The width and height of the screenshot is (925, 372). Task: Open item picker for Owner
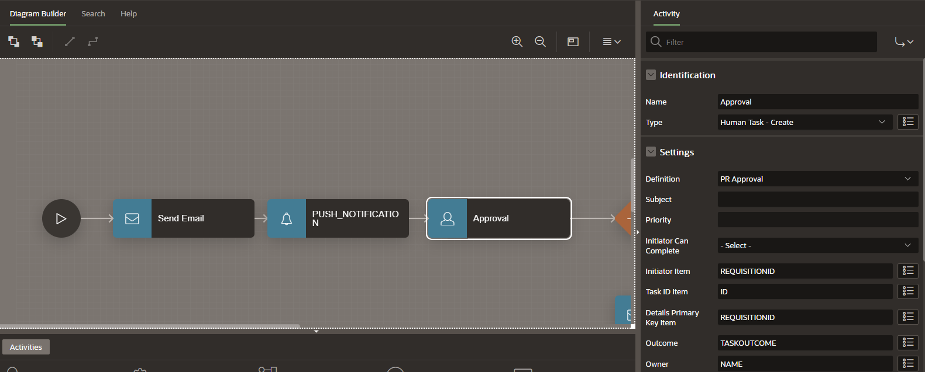click(x=908, y=364)
